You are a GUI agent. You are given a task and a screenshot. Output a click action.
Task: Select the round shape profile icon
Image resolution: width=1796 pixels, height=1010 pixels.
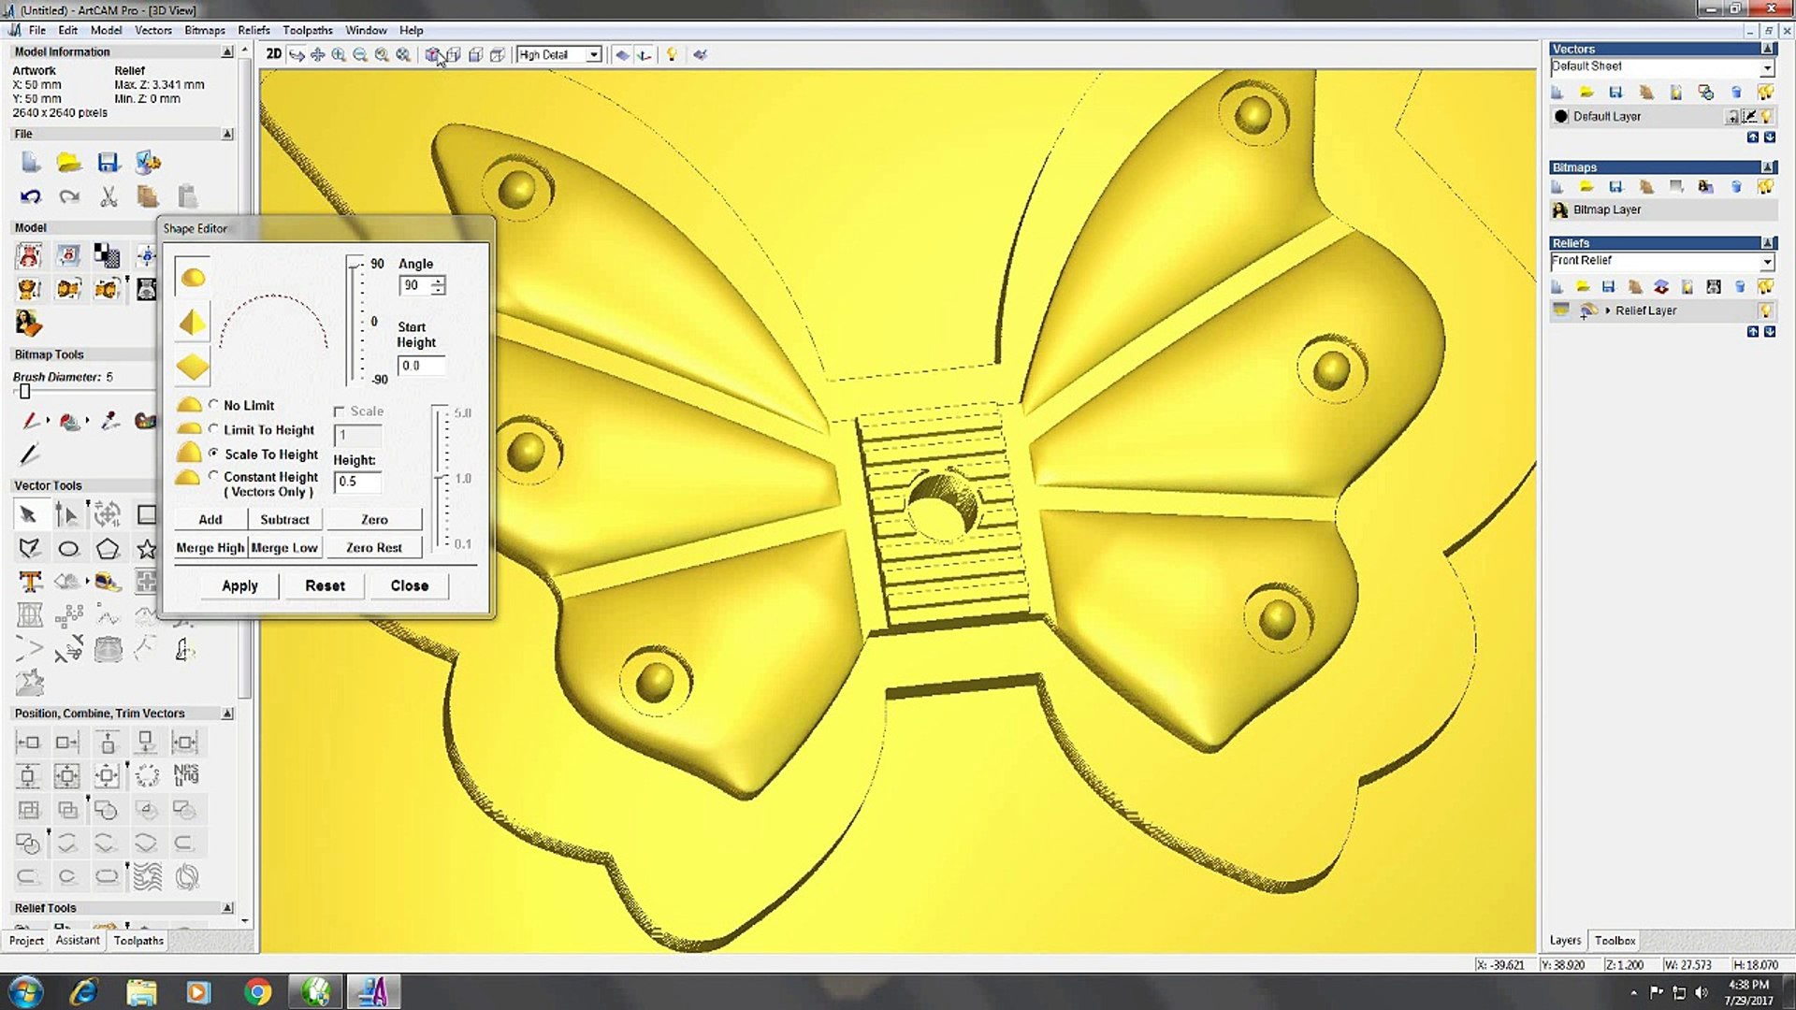pyautogui.click(x=193, y=278)
